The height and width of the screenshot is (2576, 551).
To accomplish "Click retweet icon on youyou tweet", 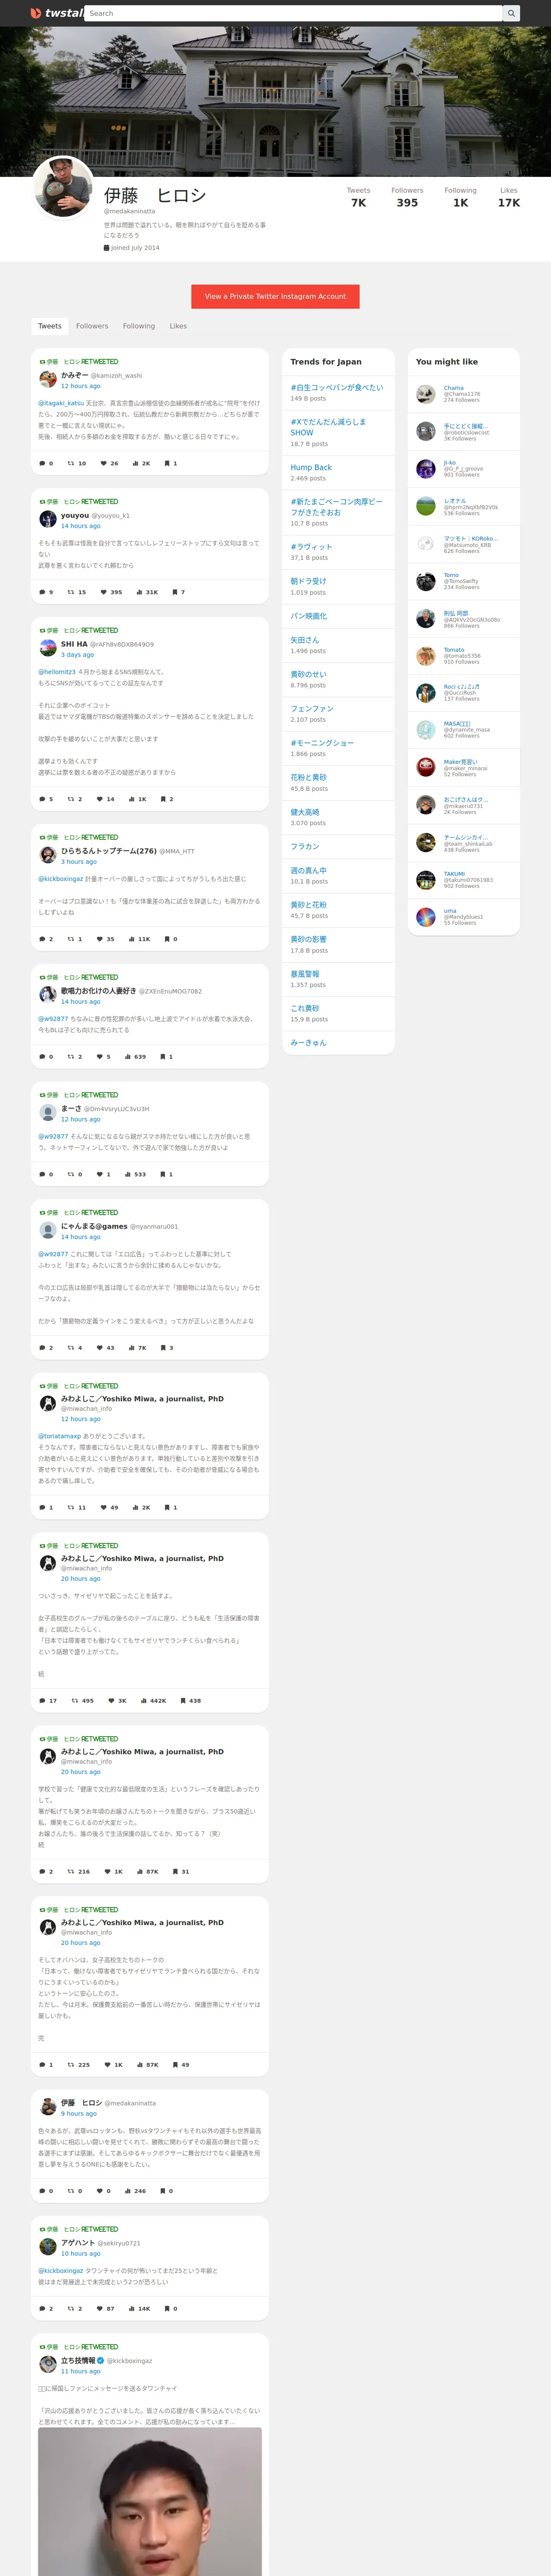I will click(x=71, y=592).
